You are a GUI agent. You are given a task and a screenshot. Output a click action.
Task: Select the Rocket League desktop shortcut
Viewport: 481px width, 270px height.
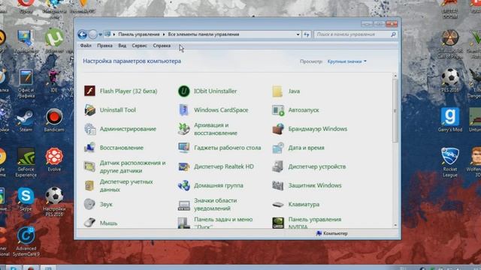(x=450, y=163)
